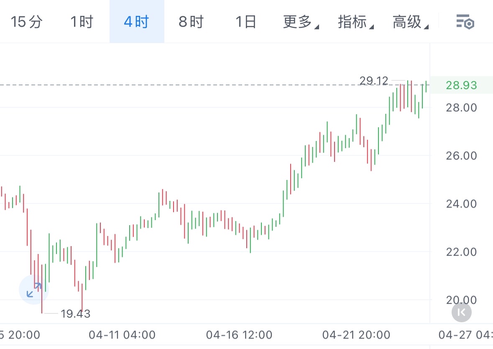Select the highlighted 4时 timeframe
The image size is (493, 349).
coord(136,21)
